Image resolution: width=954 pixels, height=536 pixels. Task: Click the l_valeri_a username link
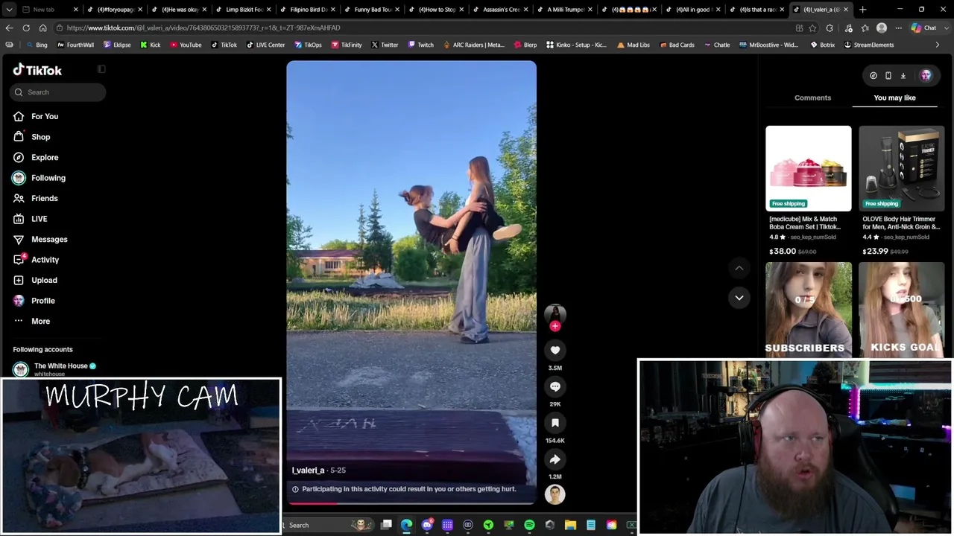tap(309, 470)
